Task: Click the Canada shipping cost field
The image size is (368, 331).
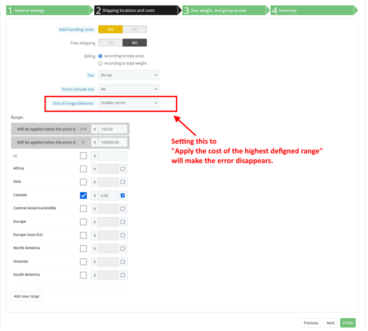Action: pos(108,195)
